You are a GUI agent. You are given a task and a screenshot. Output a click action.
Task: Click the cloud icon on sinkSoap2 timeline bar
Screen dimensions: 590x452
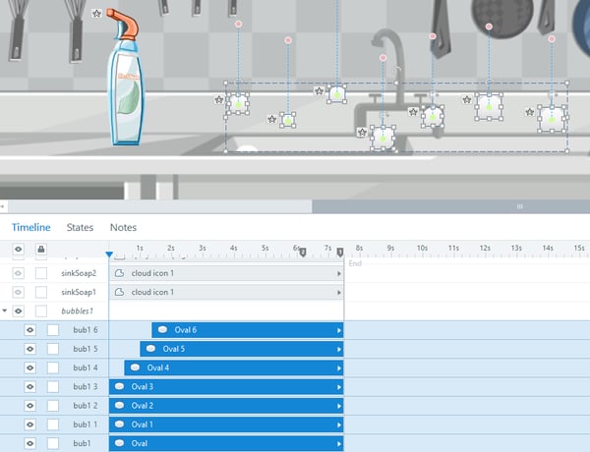coord(119,273)
